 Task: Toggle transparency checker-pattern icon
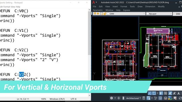[166, 93]
